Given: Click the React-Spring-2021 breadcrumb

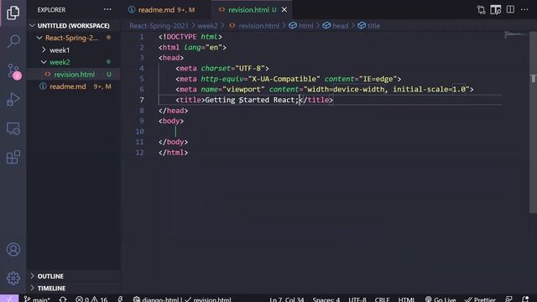Looking at the screenshot, I should tap(159, 26).
